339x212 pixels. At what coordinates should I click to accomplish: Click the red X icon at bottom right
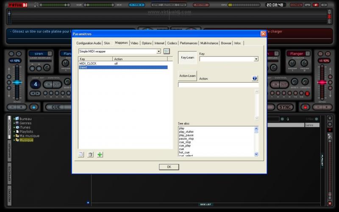click(x=330, y=204)
